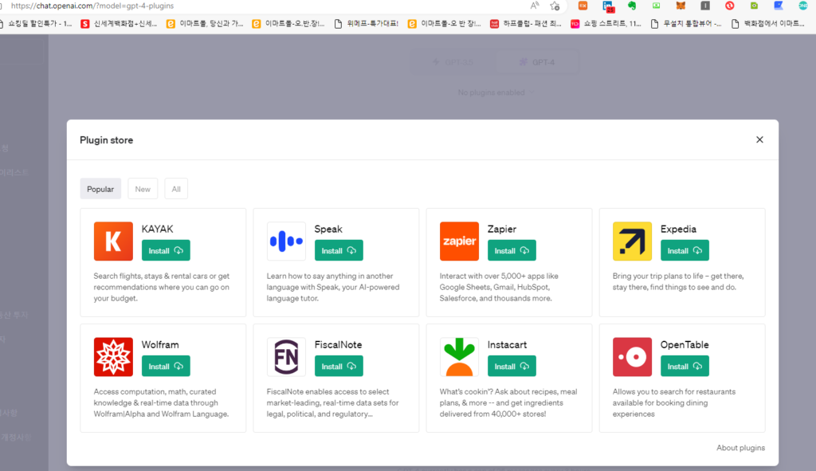
Task: Click the OpenTable red logo
Action: [x=632, y=357]
